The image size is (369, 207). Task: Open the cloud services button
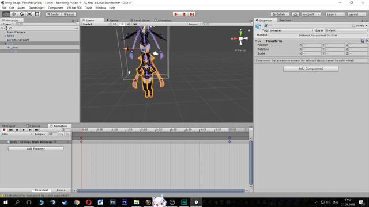tap(295, 14)
